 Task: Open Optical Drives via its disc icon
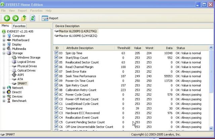(x=14, y=70)
